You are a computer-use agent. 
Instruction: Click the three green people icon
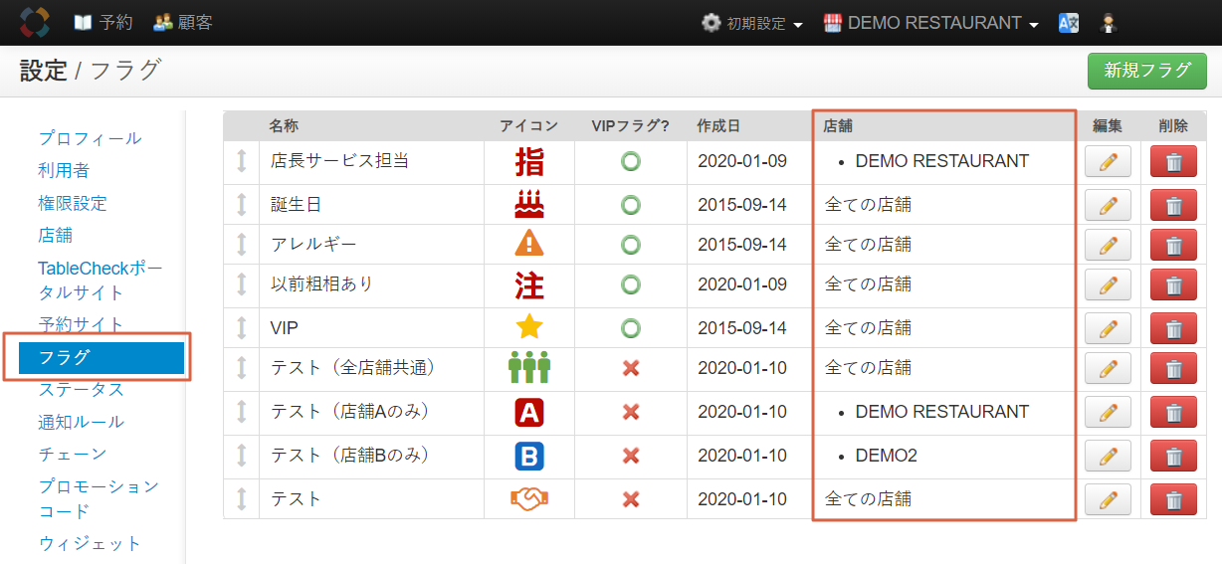529,368
